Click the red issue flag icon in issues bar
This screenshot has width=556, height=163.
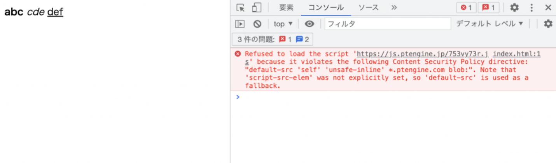click(x=282, y=39)
